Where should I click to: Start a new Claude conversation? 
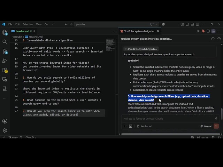coord(219,39)
